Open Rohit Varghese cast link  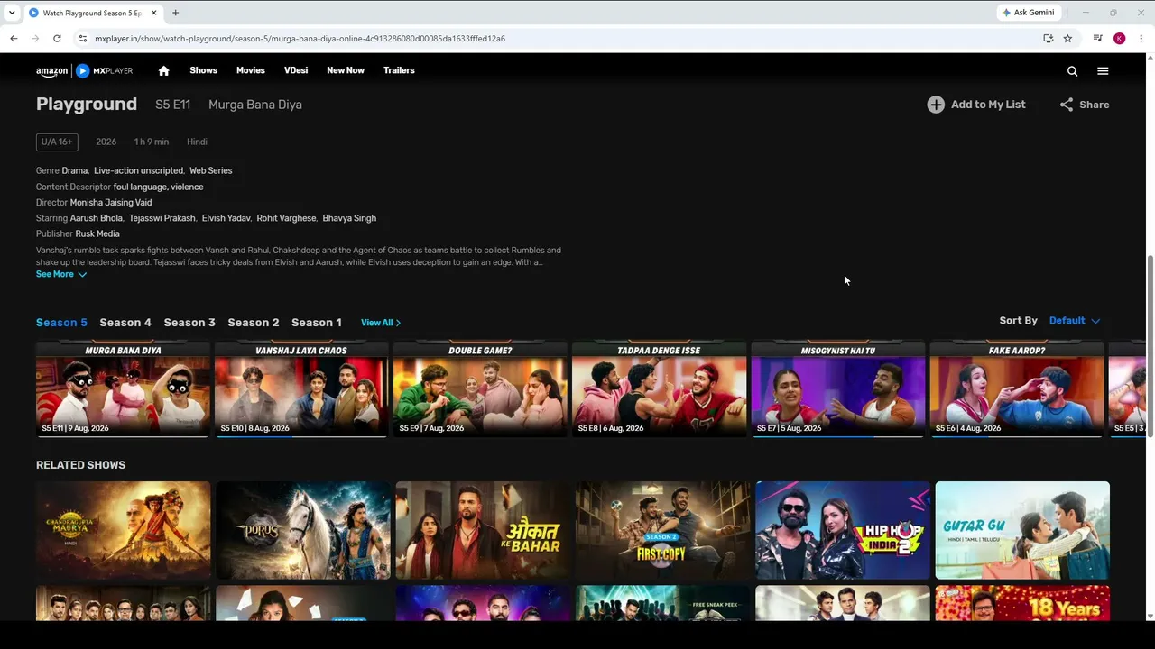click(x=287, y=218)
